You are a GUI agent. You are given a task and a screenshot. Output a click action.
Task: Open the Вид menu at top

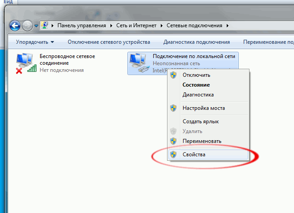click(8, 2)
